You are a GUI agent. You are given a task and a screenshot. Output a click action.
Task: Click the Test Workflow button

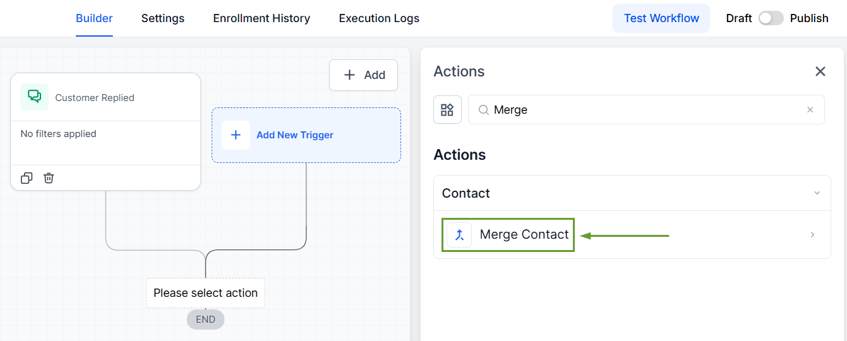[661, 18]
